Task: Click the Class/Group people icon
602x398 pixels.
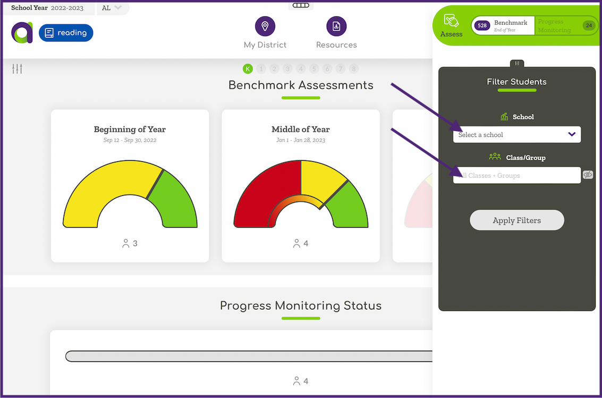Action: tap(495, 156)
